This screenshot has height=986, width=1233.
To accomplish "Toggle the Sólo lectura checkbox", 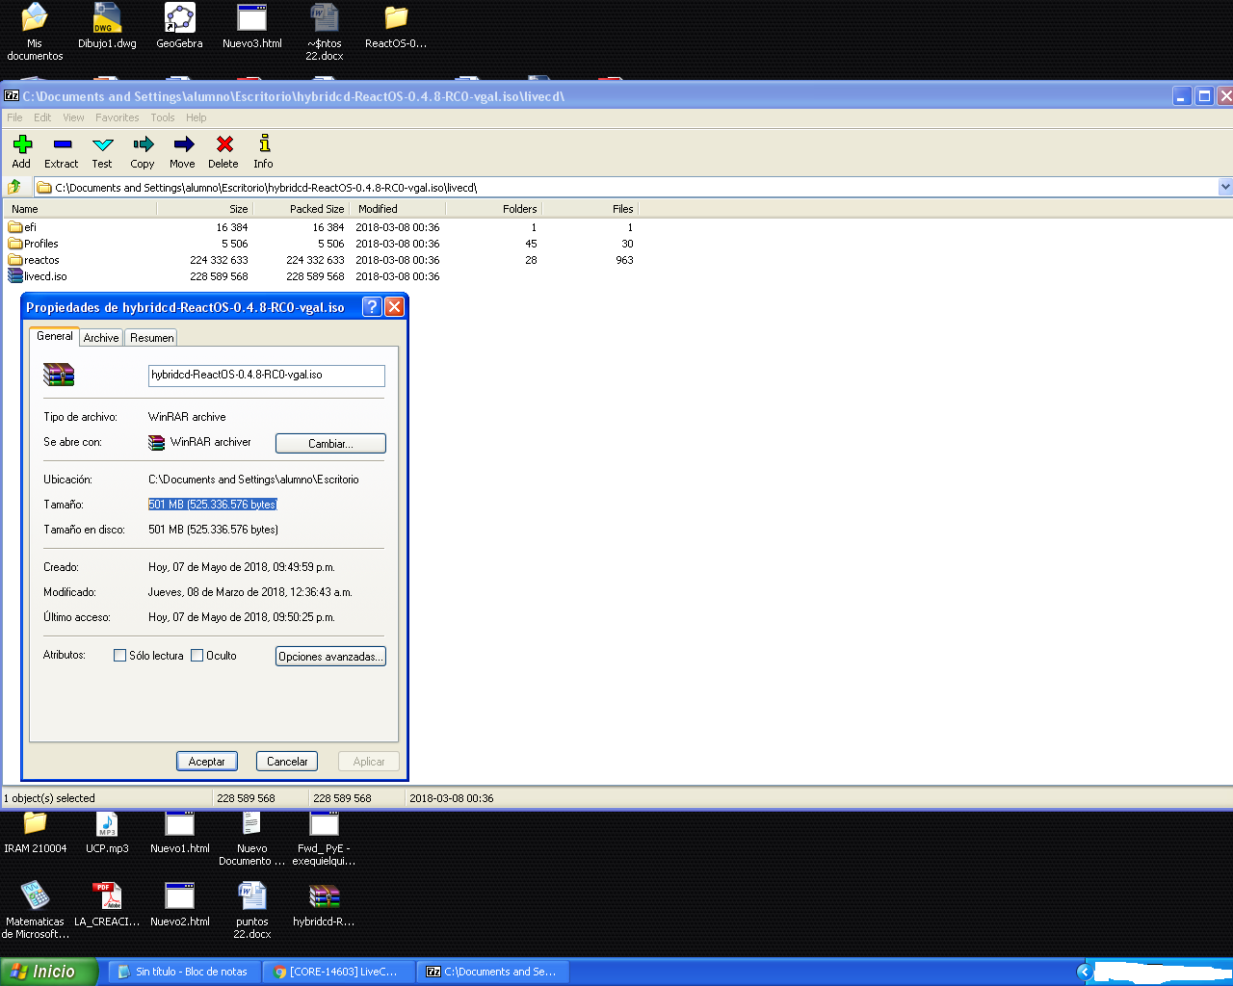I will pyautogui.click(x=119, y=656).
